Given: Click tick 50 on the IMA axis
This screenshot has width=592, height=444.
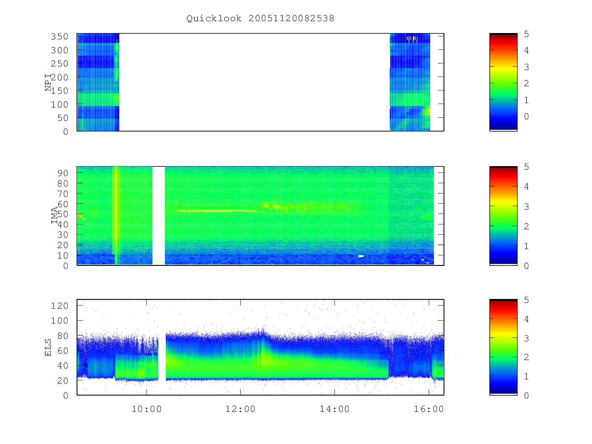Looking at the screenshot, I should (x=64, y=214).
